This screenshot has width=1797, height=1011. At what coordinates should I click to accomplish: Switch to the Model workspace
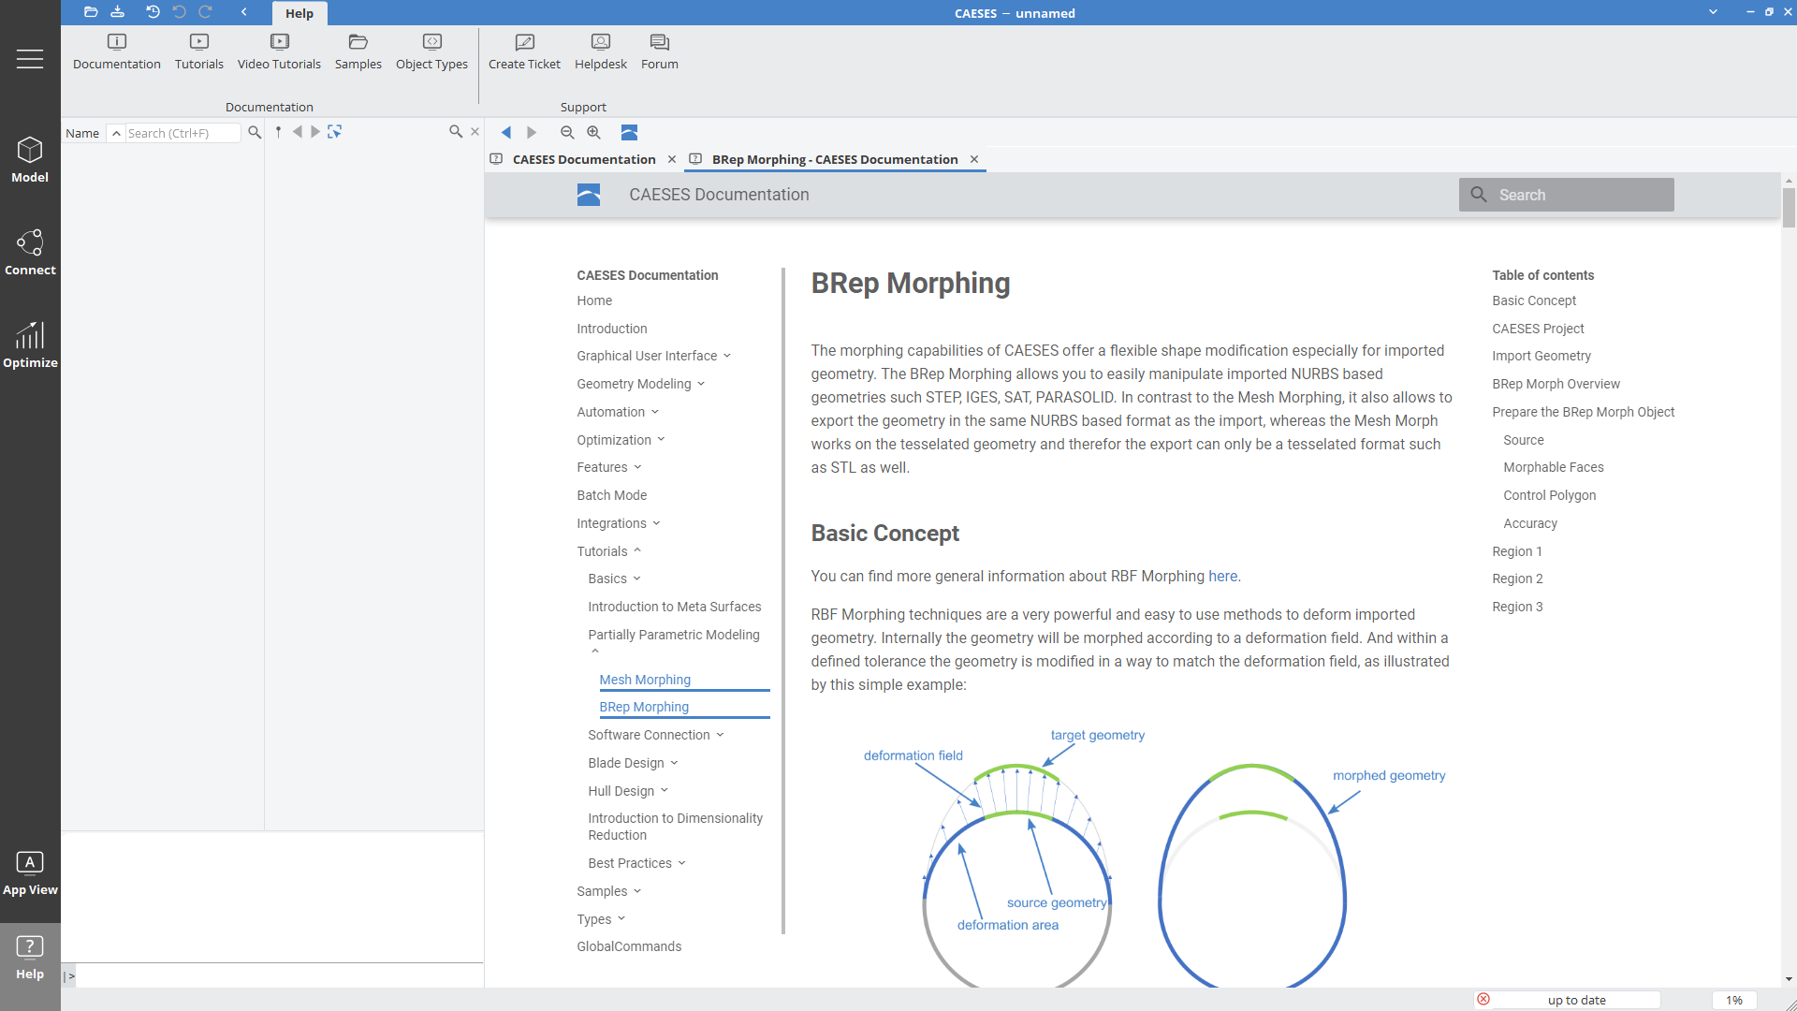[x=30, y=160]
